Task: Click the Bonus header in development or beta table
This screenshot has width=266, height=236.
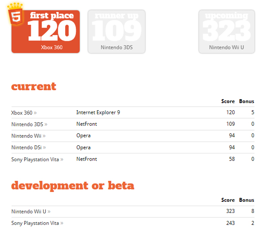Action: point(246,200)
